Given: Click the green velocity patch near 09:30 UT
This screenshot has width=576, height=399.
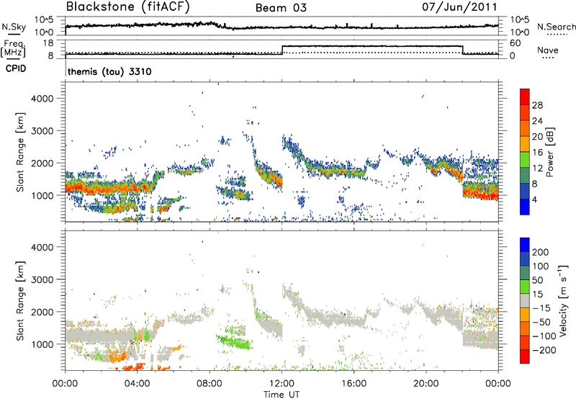Looking at the screenshot, I should point(234,343).
